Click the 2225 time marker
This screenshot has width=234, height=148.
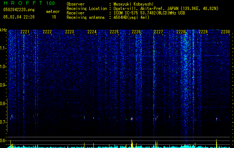[114, 32]
